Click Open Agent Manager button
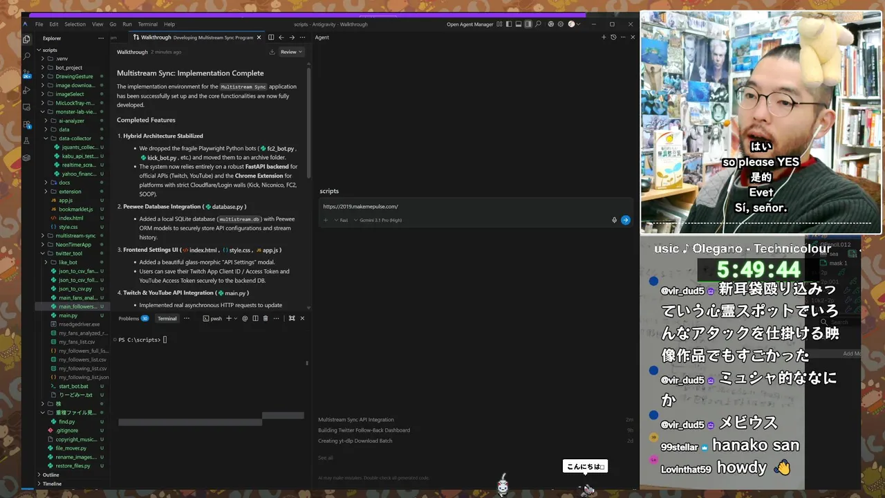The width and height of the screenshot is (885, 498). tap(469, 24)
